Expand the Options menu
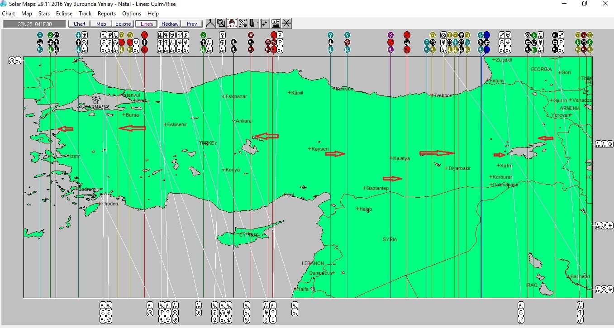 click(x=132, y=14)
